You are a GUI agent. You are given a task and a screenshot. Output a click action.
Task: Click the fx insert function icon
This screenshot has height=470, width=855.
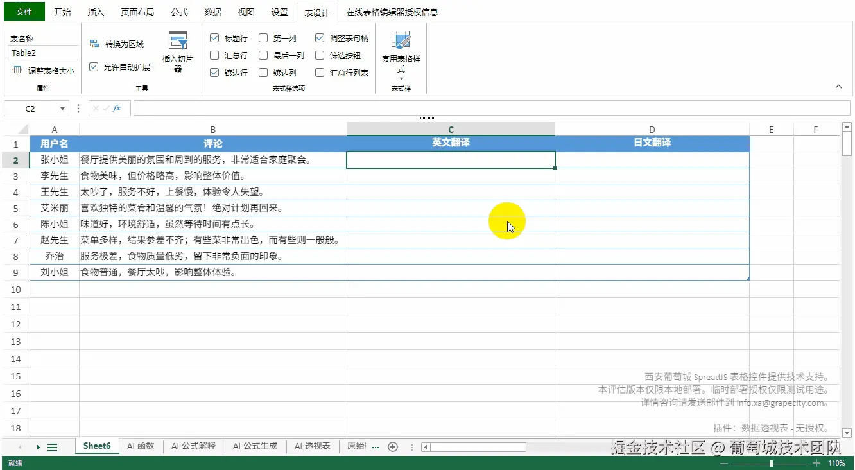point(117,109)
